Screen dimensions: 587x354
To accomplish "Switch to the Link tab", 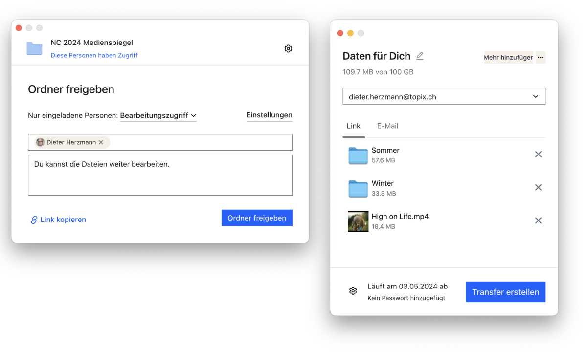I will tap(354, 126).
